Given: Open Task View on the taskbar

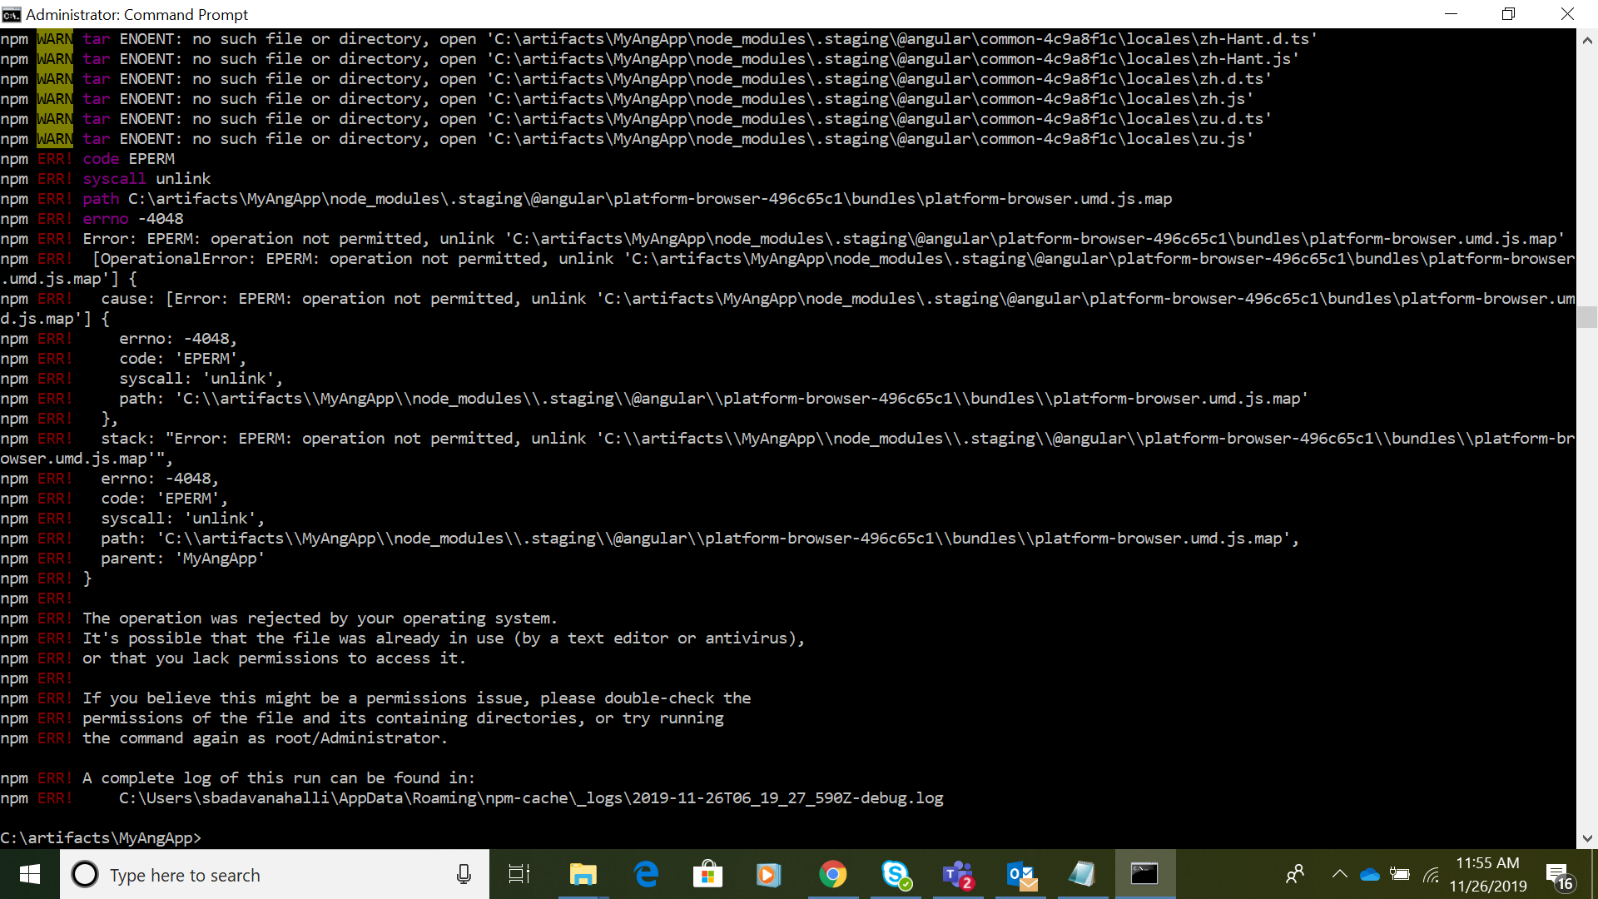Looking at the screenshot, I should pyautogui.click(x=519, y=875).
